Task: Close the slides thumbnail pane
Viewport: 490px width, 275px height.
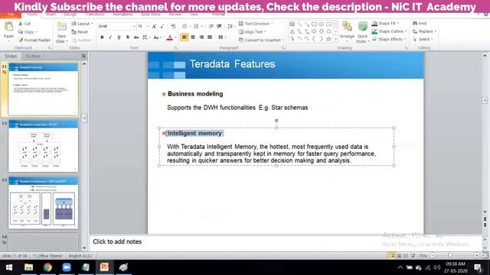Action: 83,56
